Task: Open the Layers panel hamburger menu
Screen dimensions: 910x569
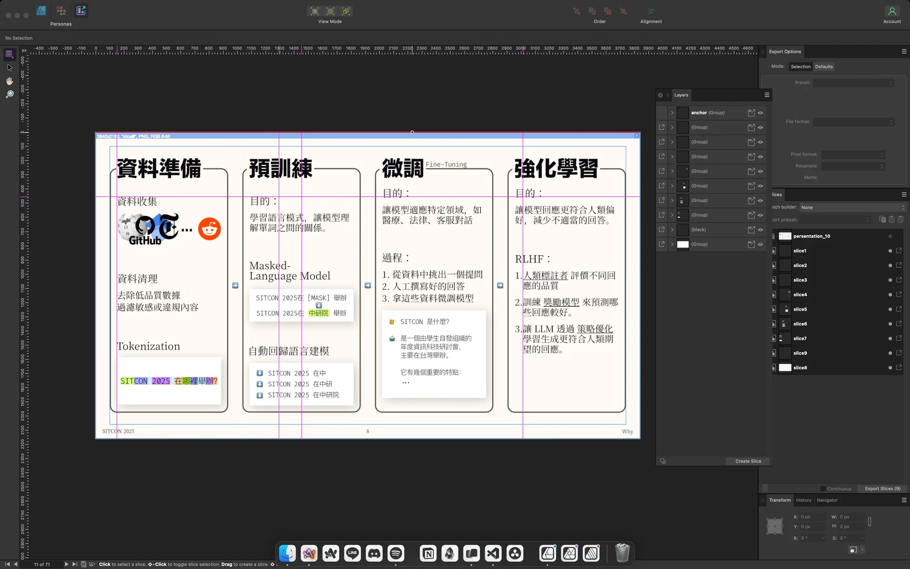Action: click(767, 95)
